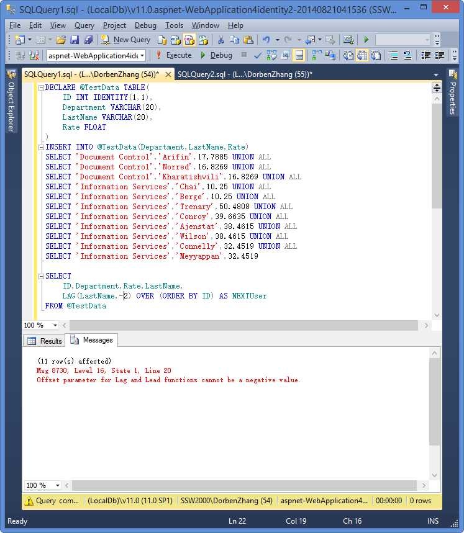Click the Copy icon

(234, 40)
